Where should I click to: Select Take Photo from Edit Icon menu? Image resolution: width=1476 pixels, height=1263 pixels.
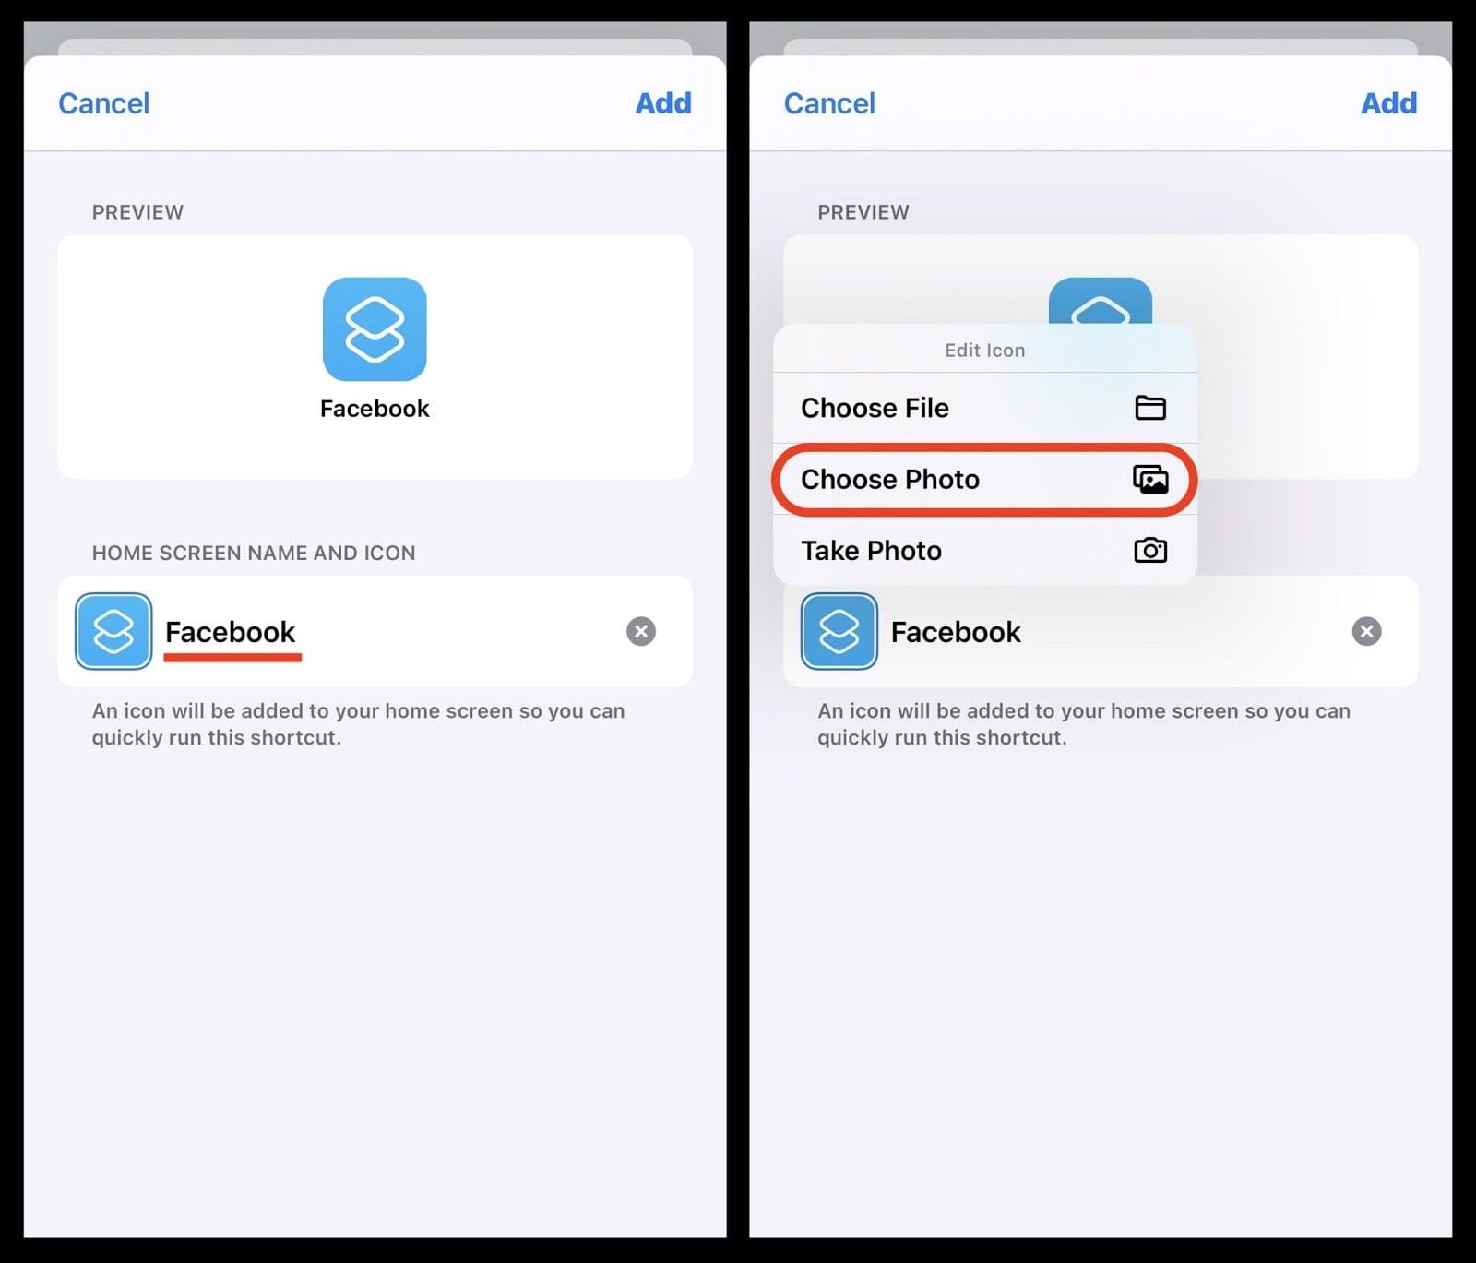[x=984, y=551]
